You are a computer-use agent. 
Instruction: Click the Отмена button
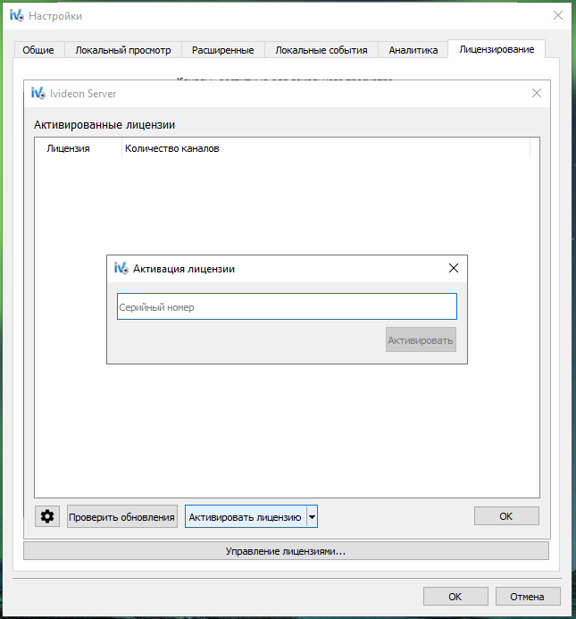tap(528, 596)
